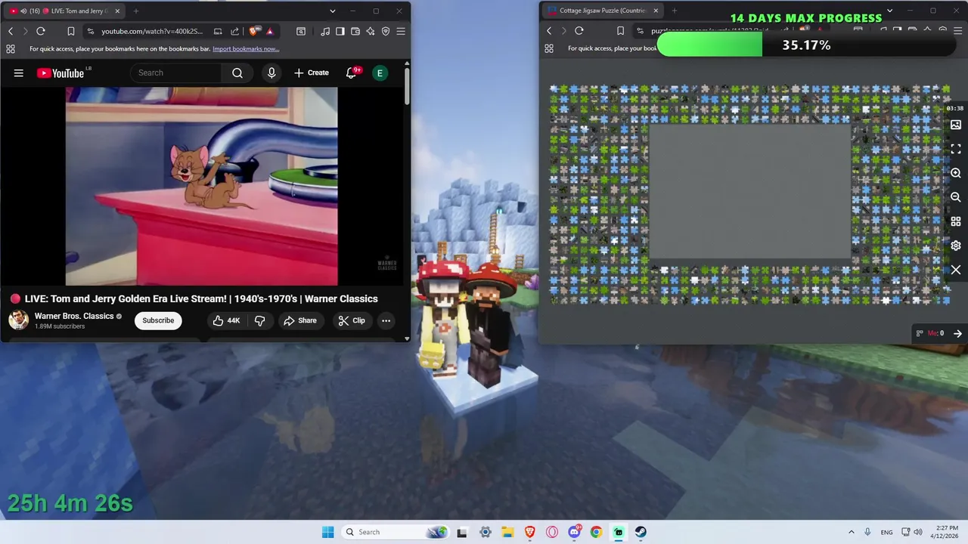968x544 pixels.
Task: Open the YouTube guide hamburger menu
Action: (x=19, y=73)
